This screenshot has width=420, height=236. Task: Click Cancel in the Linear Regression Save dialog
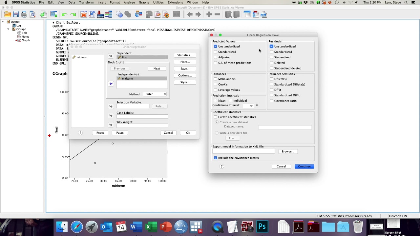(x=281, y=167)
